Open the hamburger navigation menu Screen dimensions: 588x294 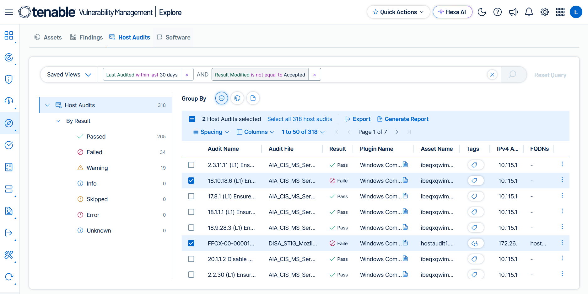[9, 12]
